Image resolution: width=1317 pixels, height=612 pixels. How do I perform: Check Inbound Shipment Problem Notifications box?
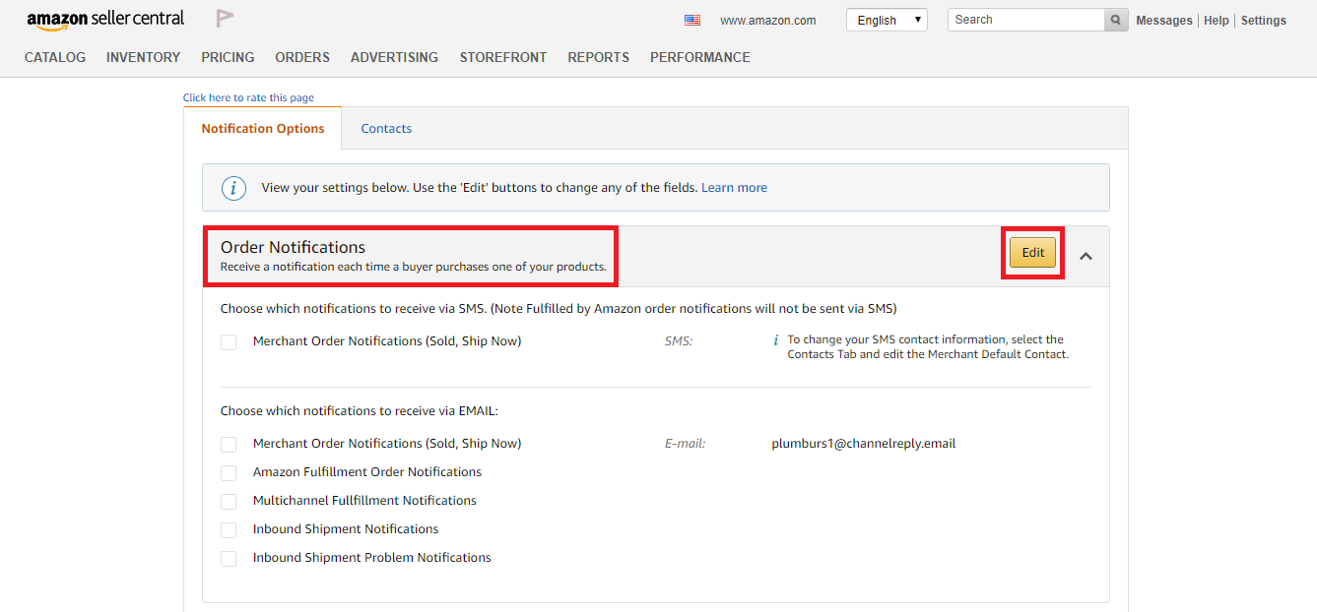[229, 559]
